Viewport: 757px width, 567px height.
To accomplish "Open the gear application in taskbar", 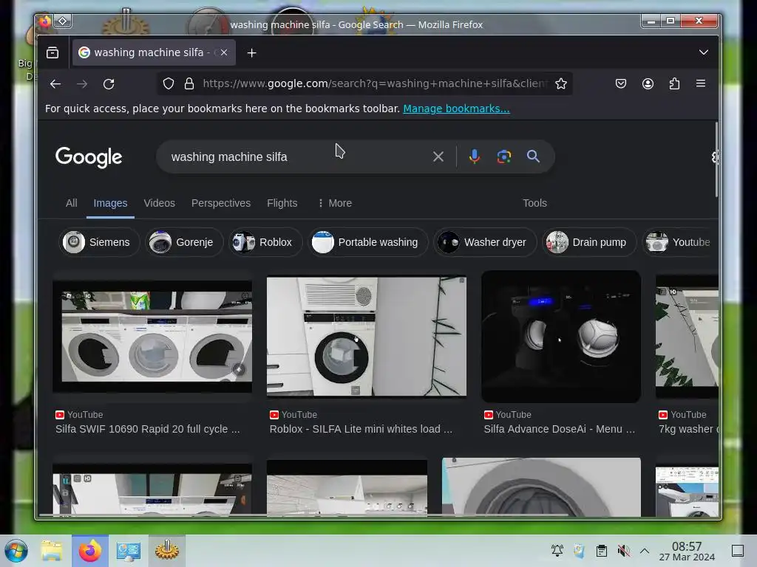I will click(167, 551).
